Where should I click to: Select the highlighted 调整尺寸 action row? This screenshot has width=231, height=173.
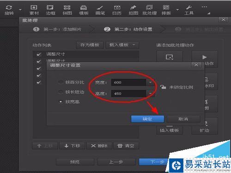coord(86,54)
